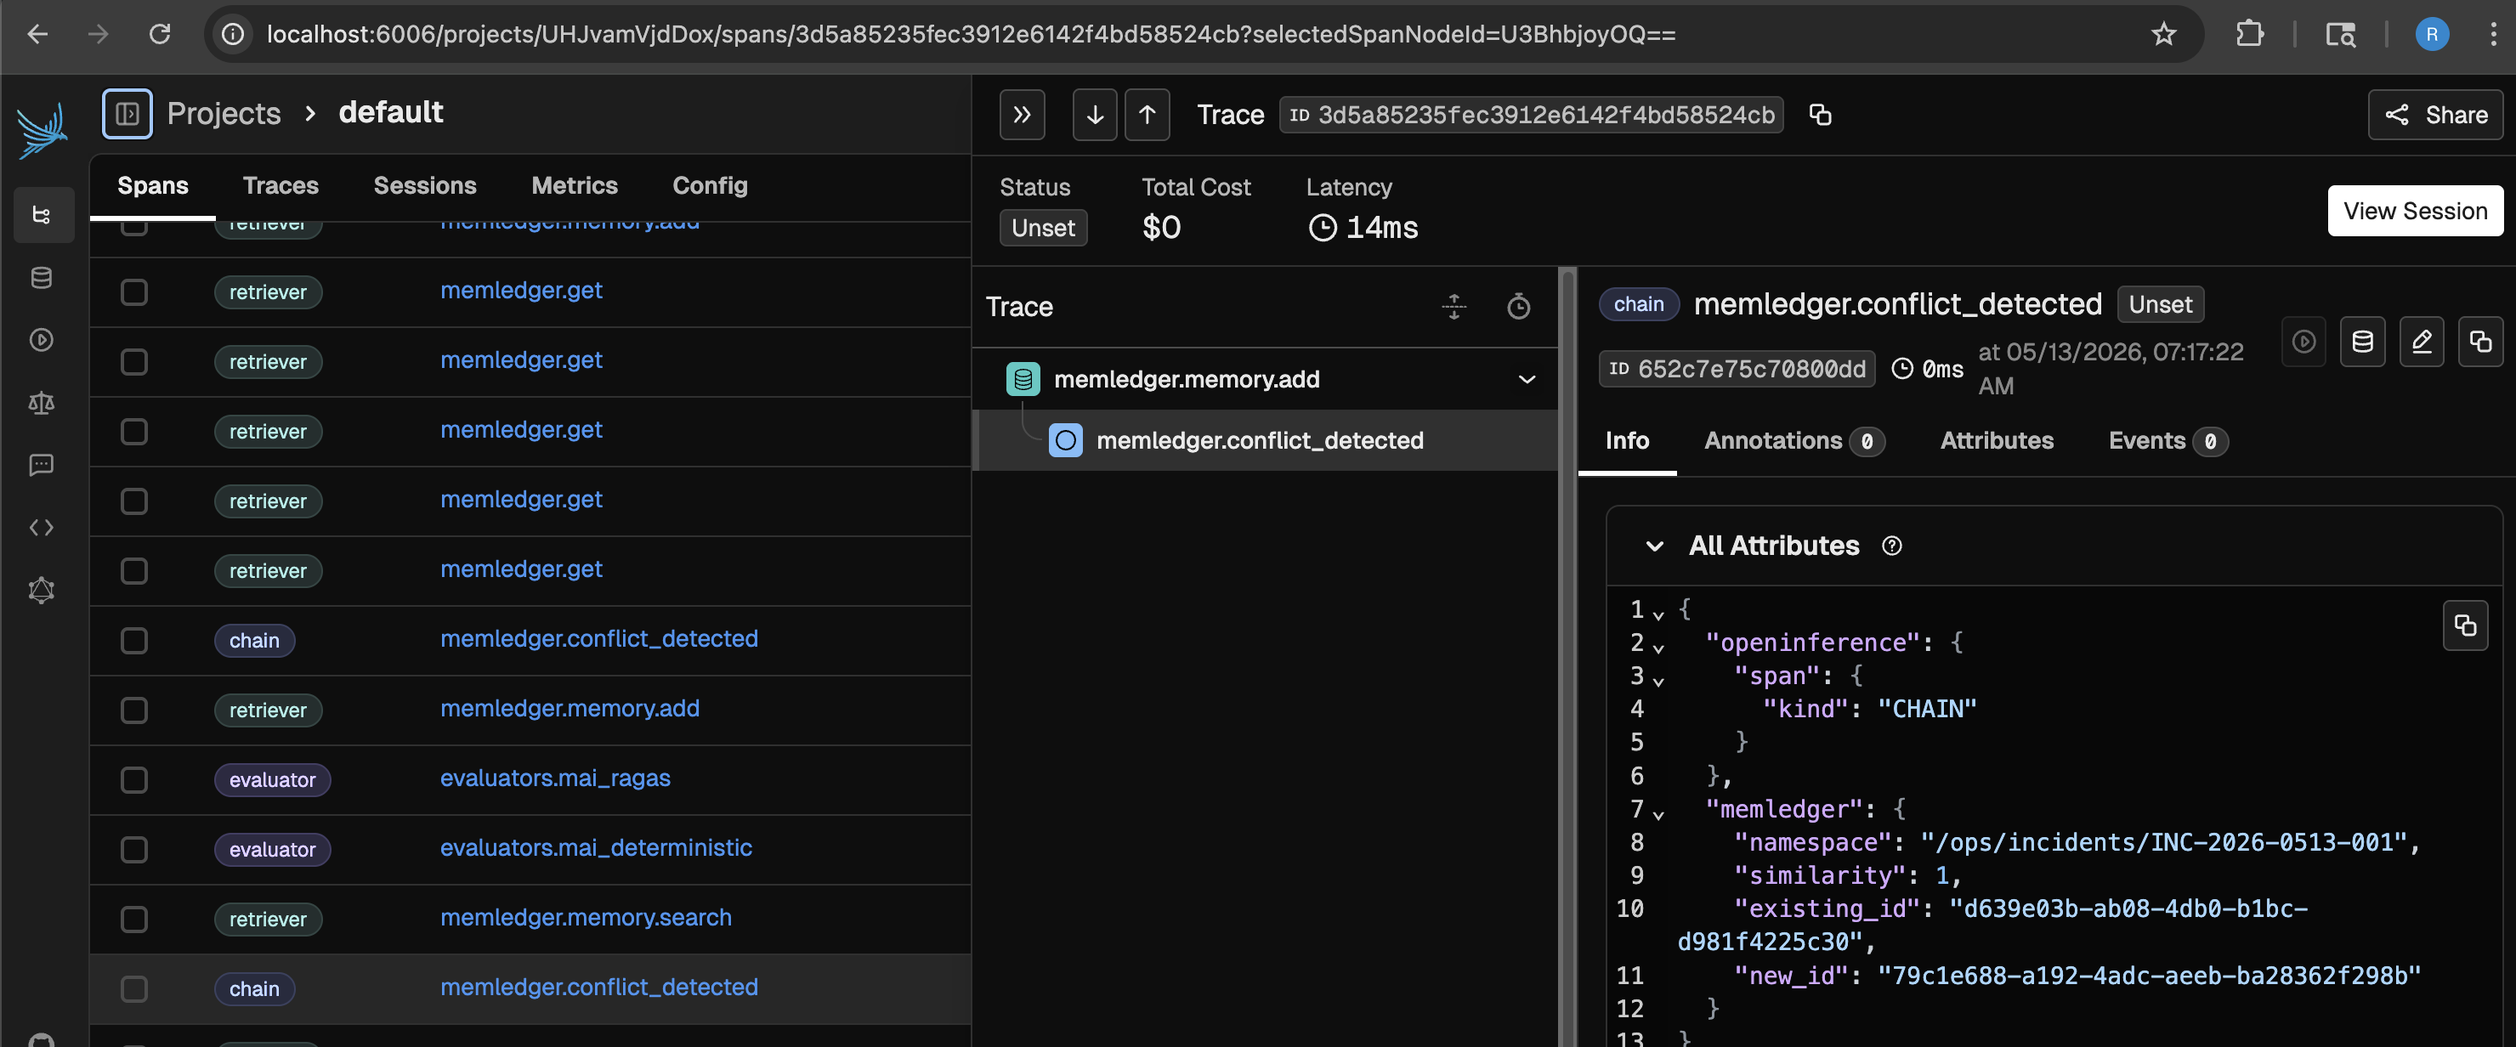
Task: Open Chrome profile R avatar
Action: [x=2432, y=34]
